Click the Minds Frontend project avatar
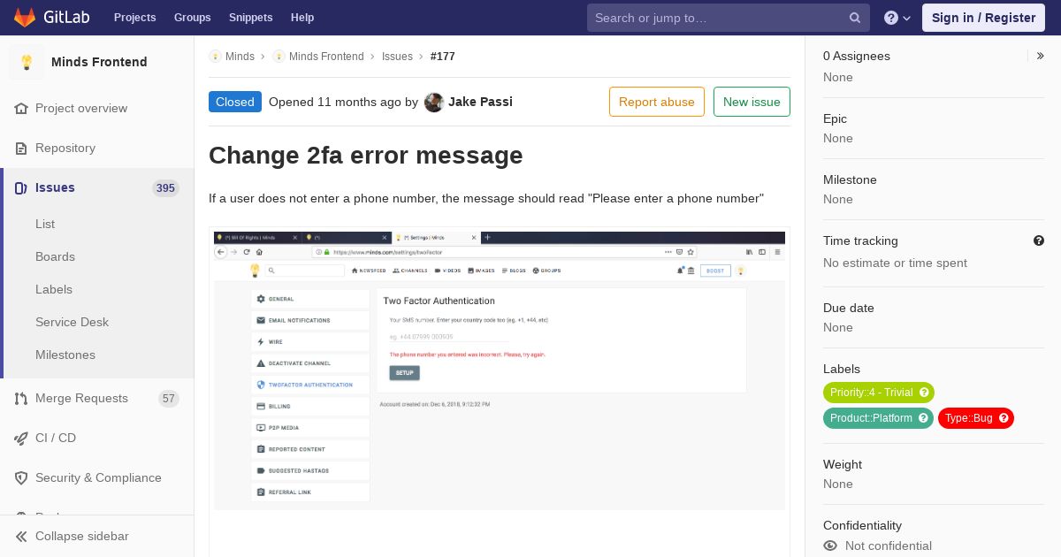 point(27,62)
